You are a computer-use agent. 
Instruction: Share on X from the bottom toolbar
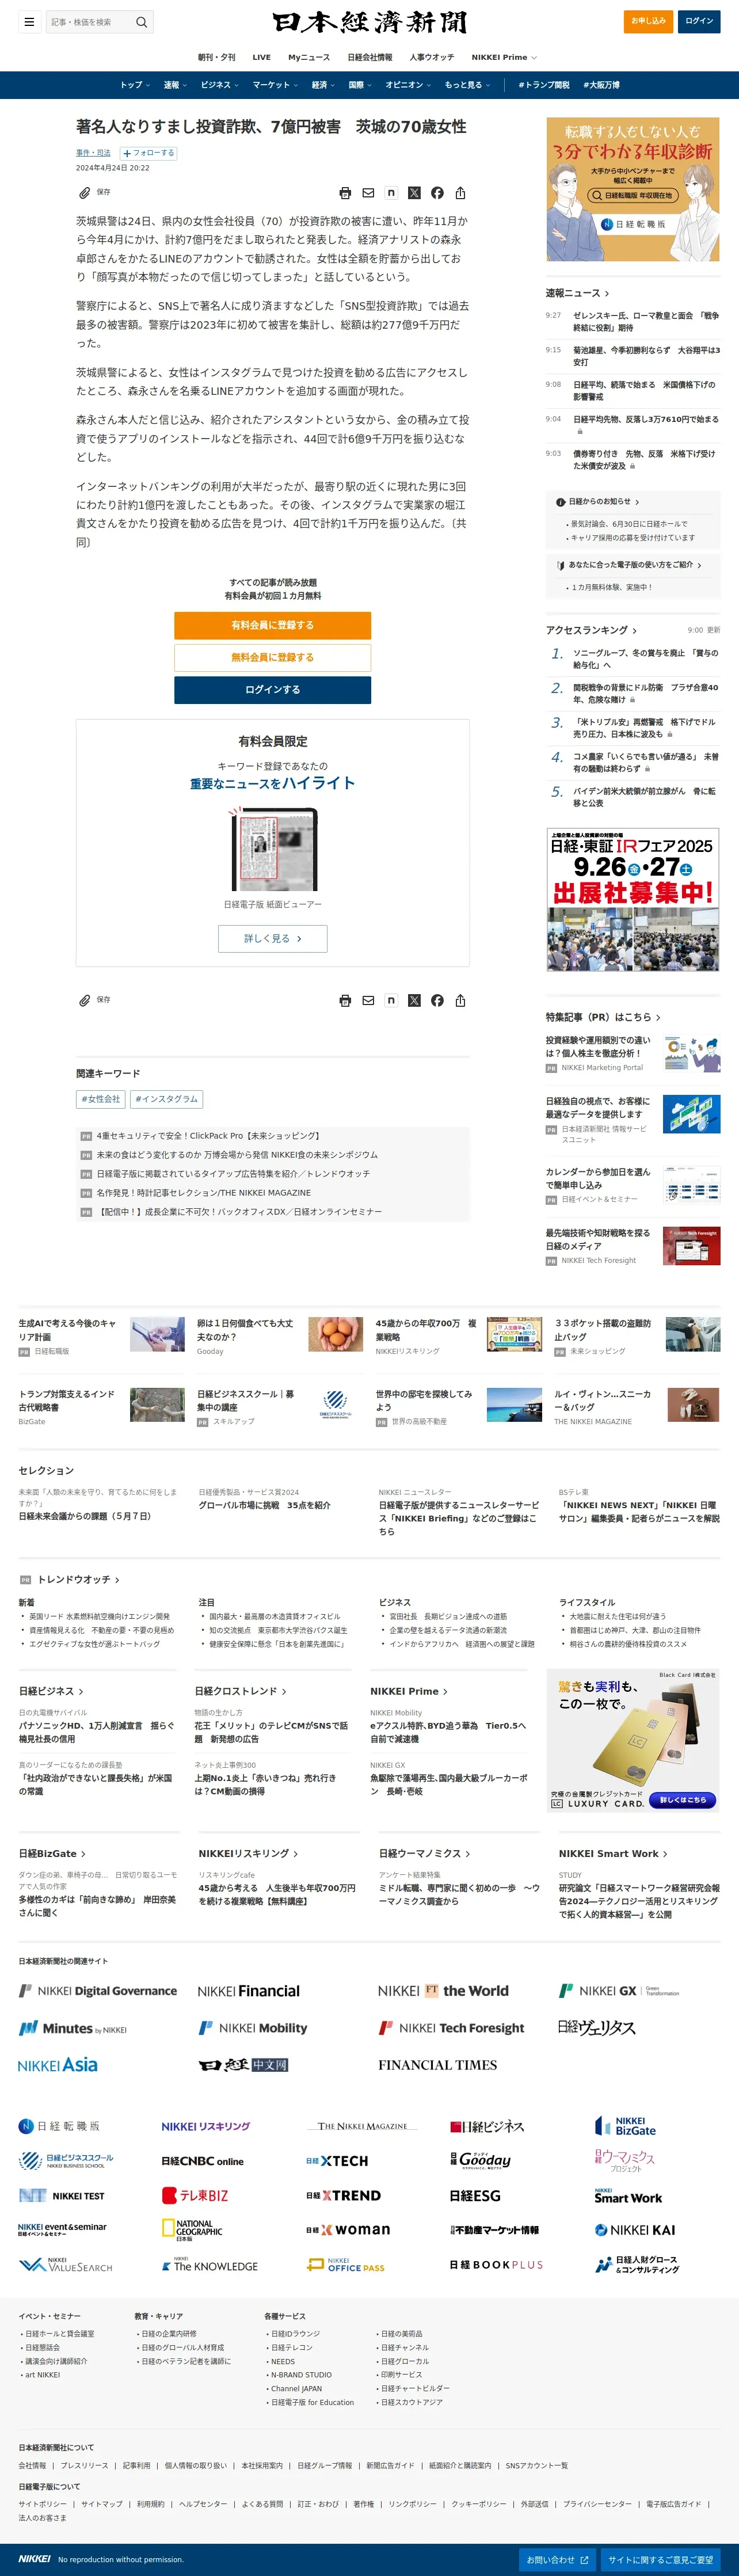[x=414, y=1000]
